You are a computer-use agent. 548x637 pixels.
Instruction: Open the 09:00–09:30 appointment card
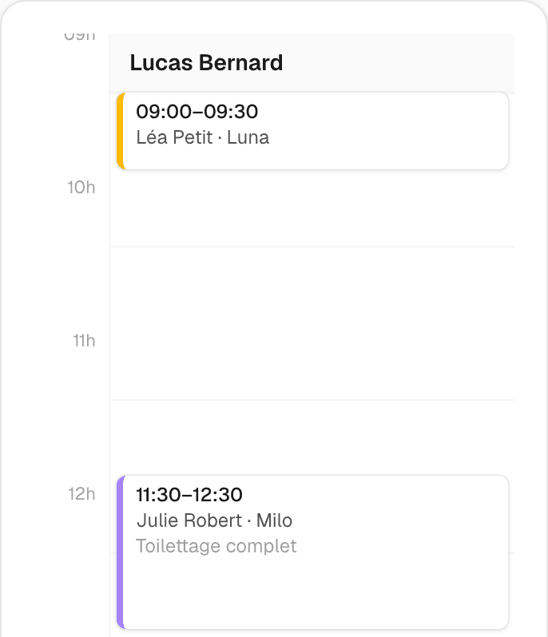click(x=312, y=131)
